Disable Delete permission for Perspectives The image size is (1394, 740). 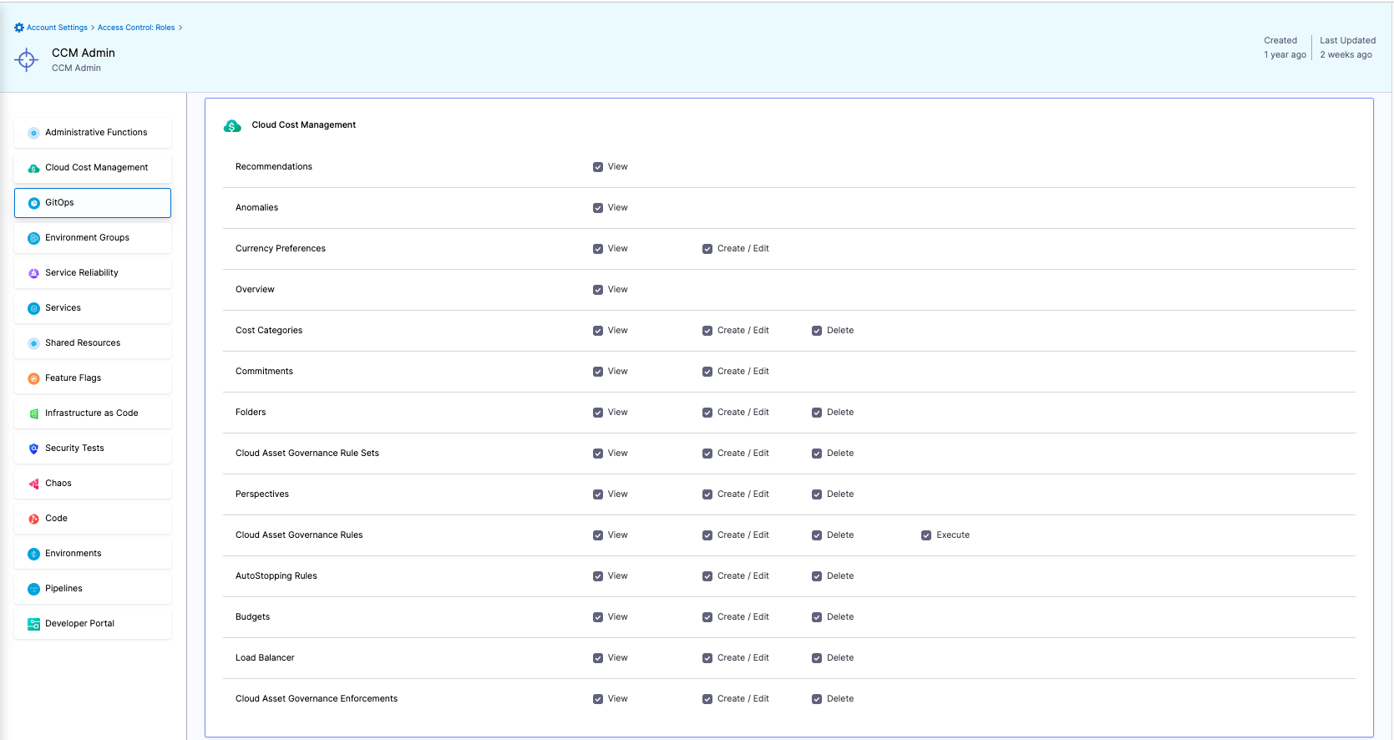pos(817,494)
